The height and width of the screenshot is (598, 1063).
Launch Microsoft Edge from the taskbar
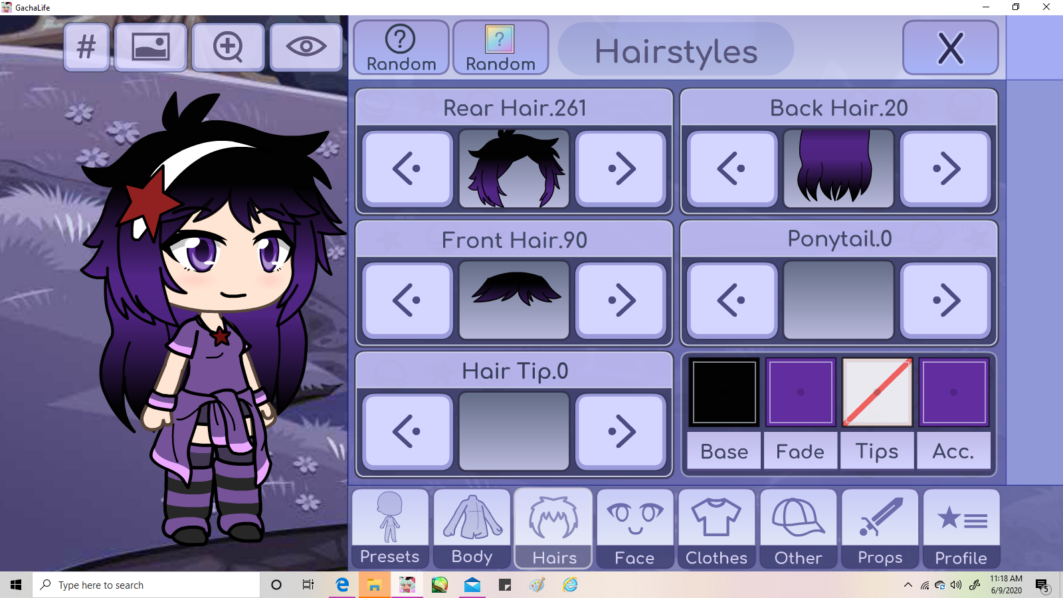342,585
